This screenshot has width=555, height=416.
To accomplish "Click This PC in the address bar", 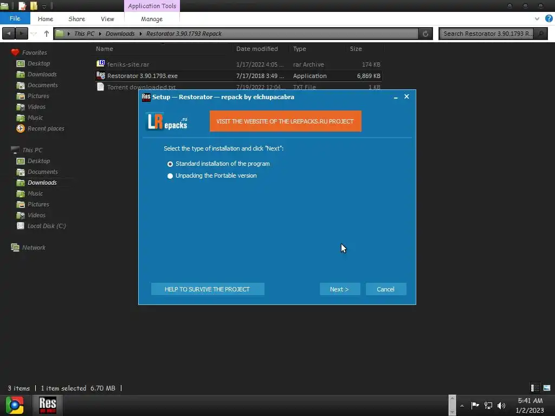I will 84,34.
